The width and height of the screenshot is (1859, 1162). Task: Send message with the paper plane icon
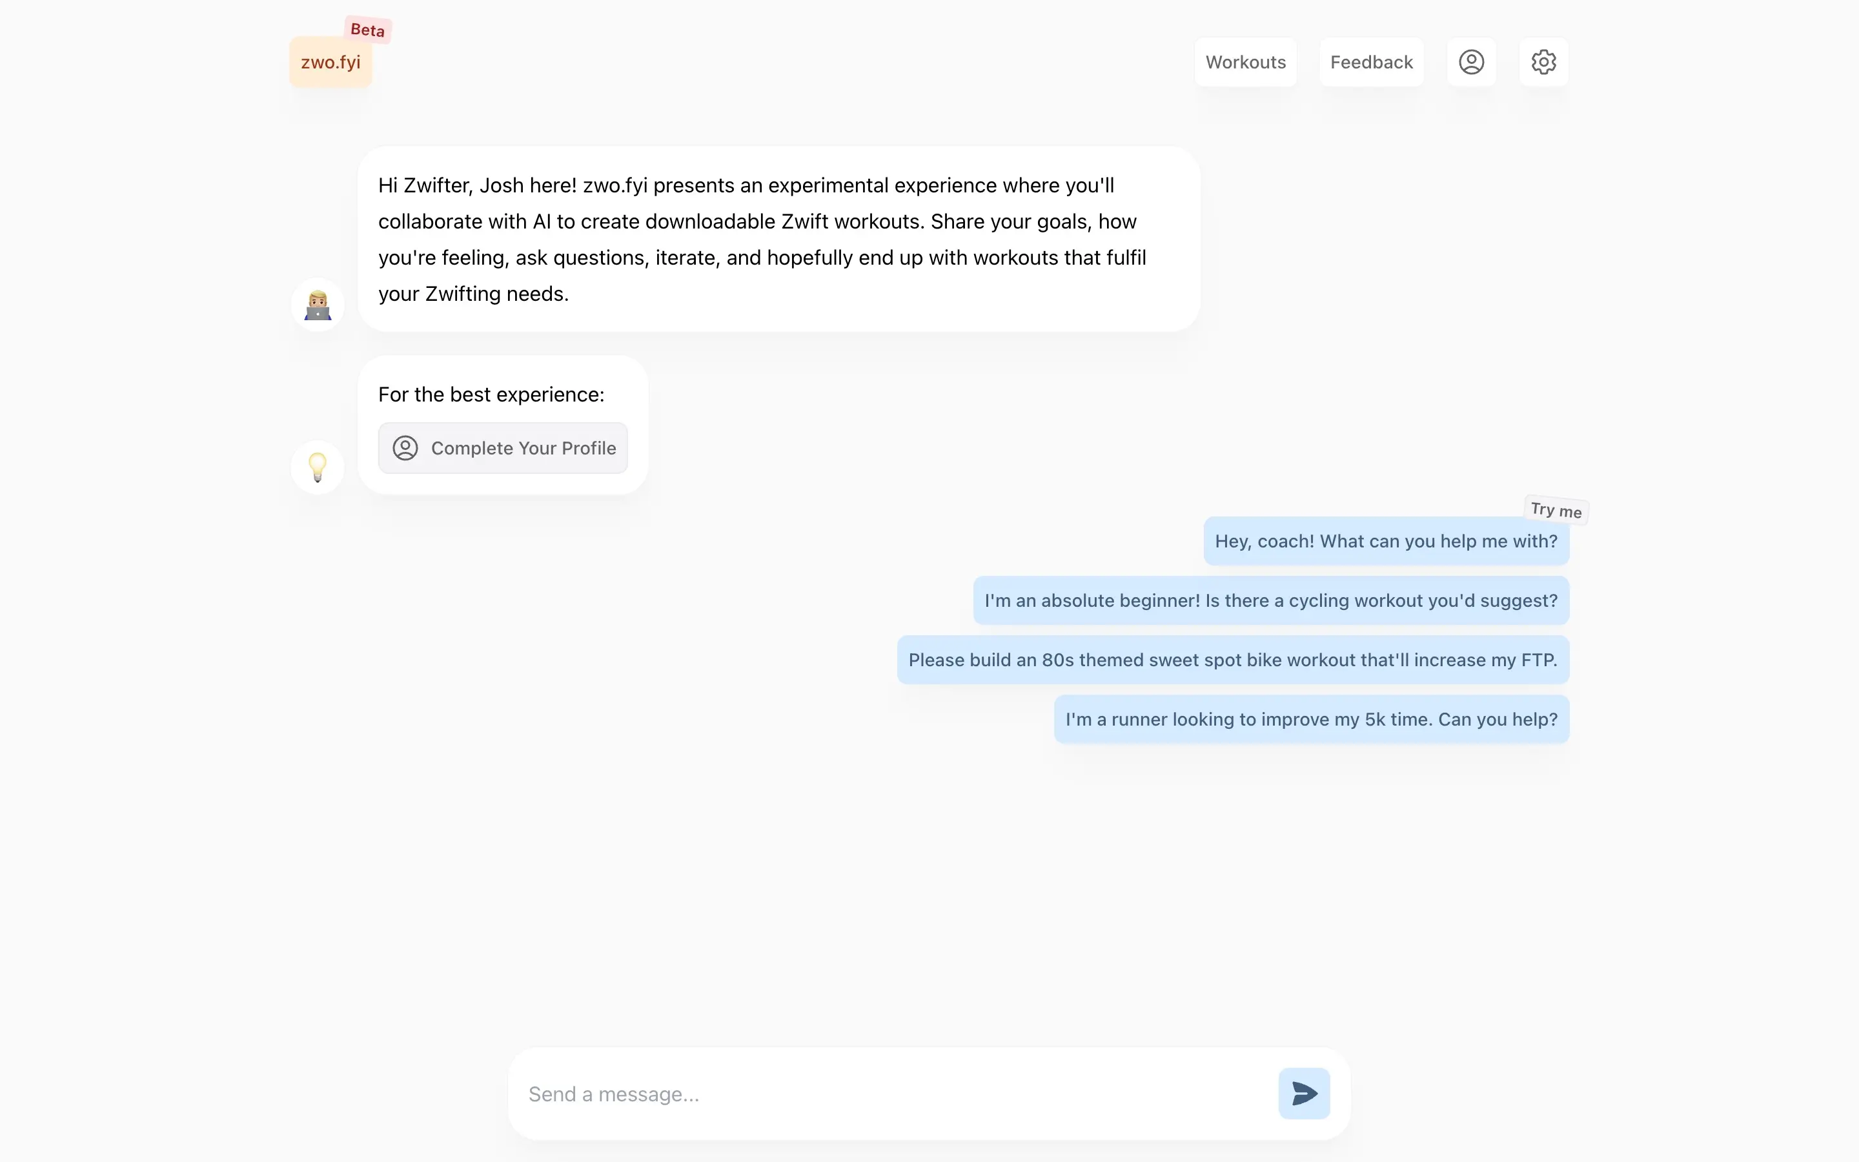click(1304, 1093)
